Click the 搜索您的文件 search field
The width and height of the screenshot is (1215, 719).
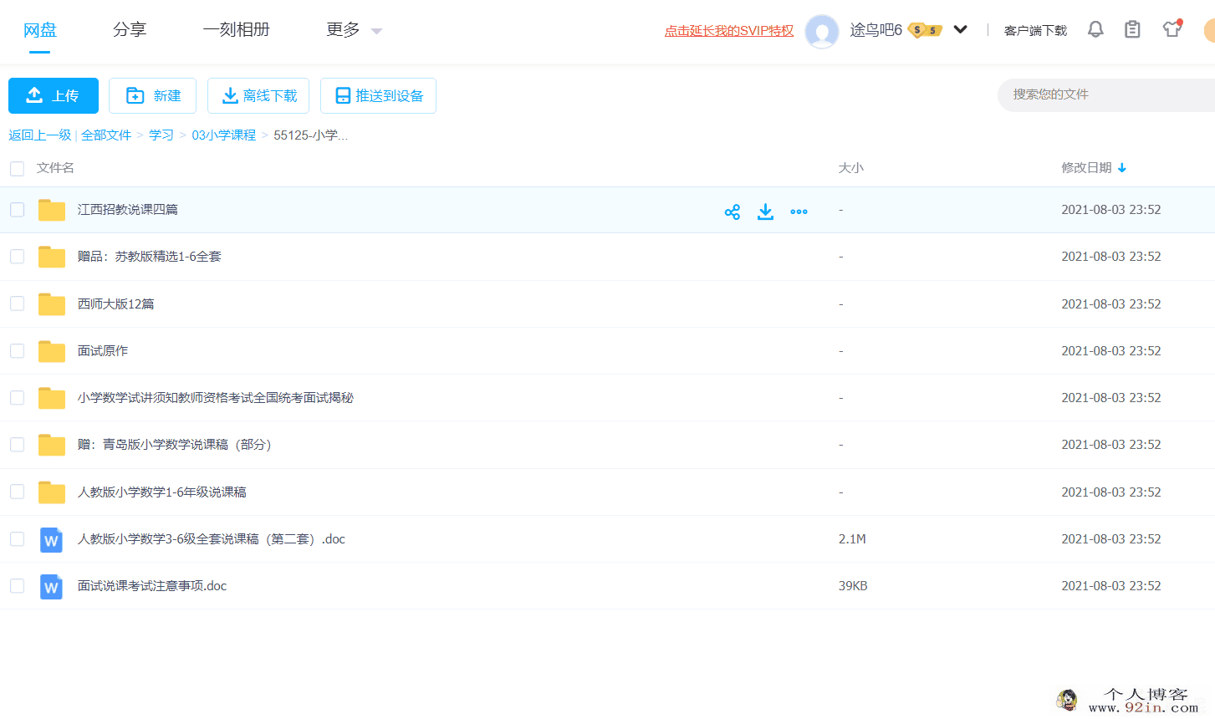click(x=1106, y=94)
